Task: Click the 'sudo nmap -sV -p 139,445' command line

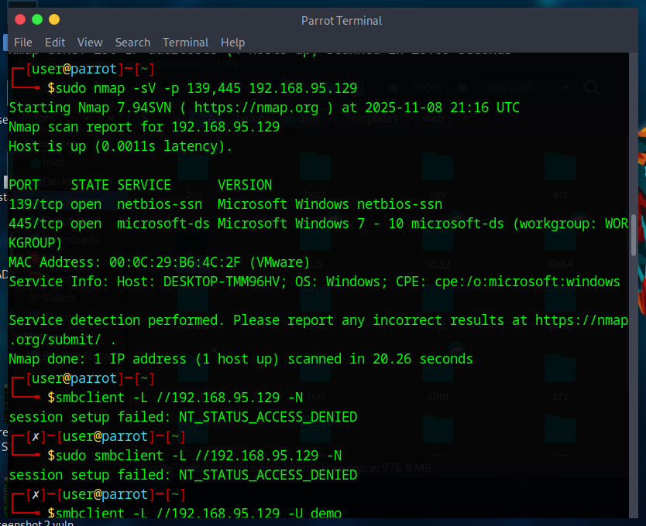Action: click(202, 88)
